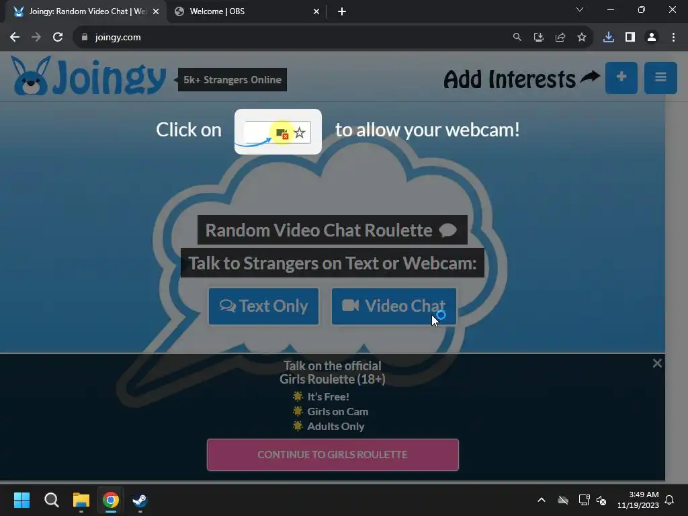Viewport: 688px width, 516px height.
Task: Open Windows taskbar search
Action: (51, 500)
